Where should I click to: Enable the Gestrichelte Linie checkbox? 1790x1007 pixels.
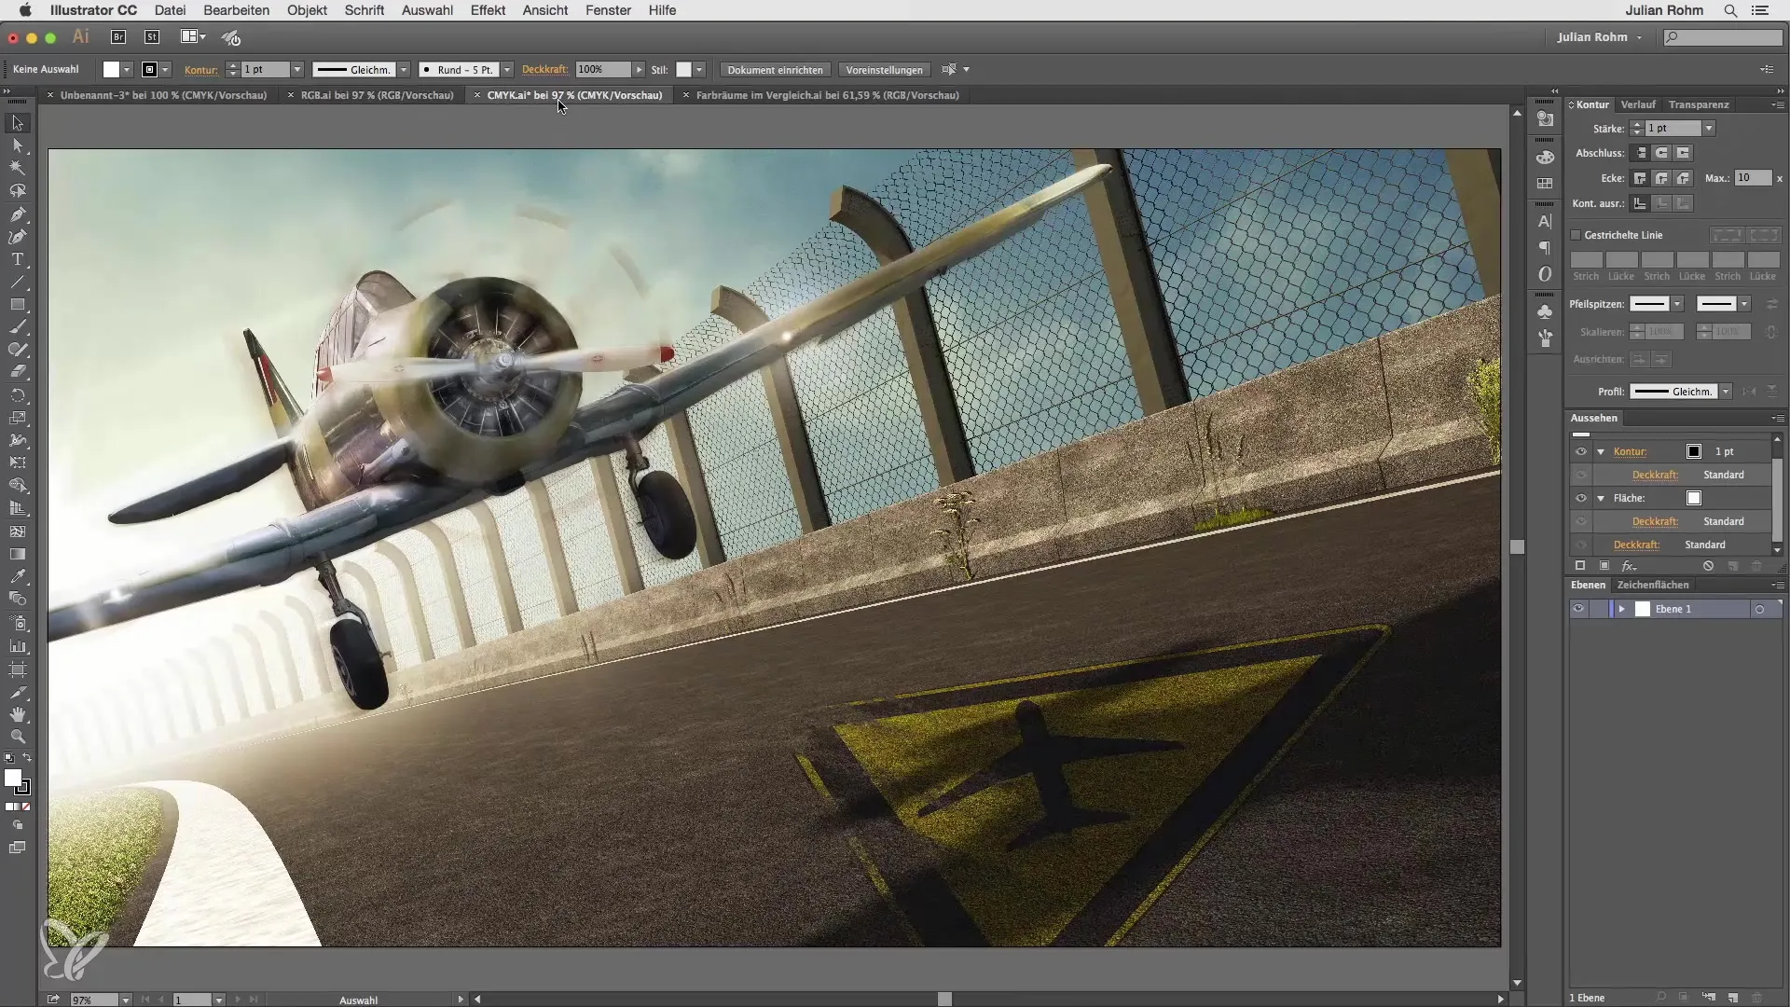(1577, 235)
